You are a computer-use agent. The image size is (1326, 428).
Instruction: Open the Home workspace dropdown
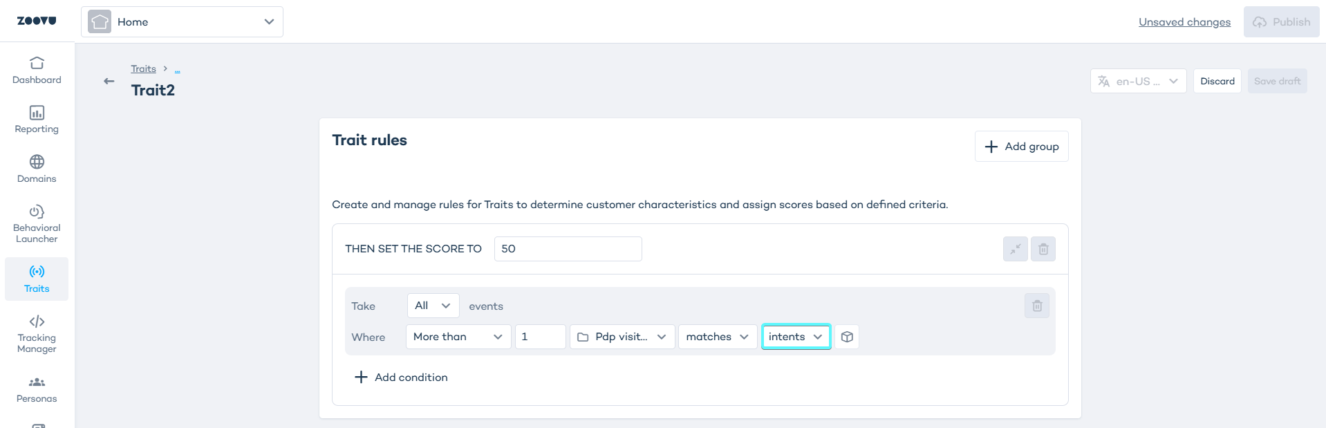tap(182, 22)
